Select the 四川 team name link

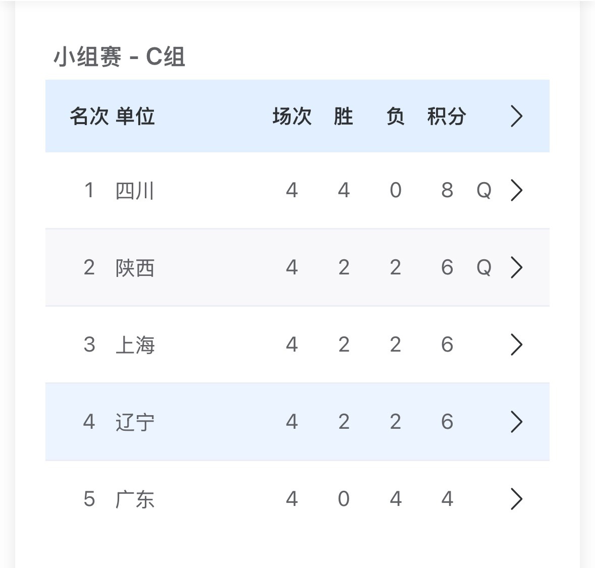pos(135,191)
